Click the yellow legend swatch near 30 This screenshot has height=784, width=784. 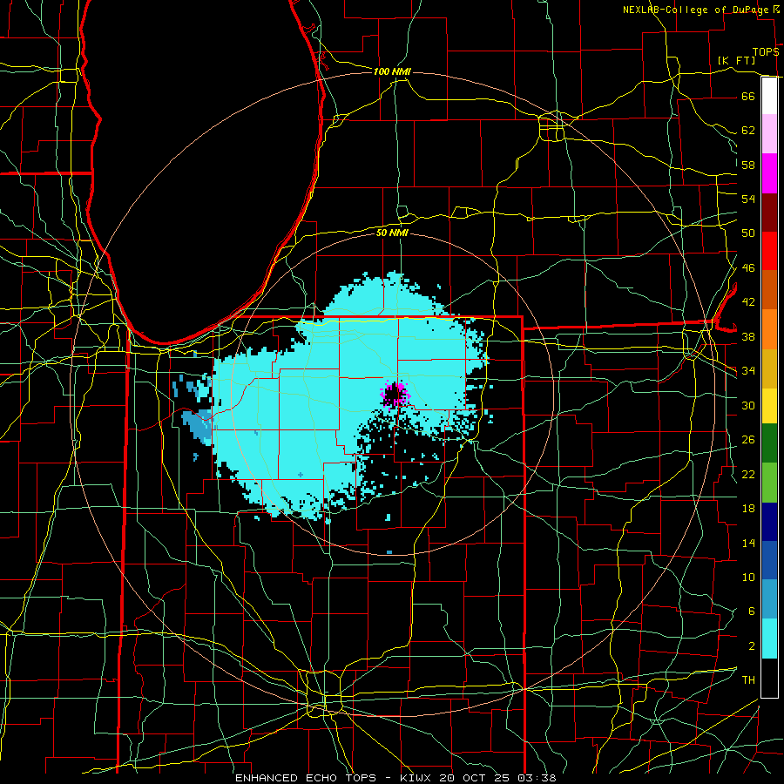click(769, 406)
